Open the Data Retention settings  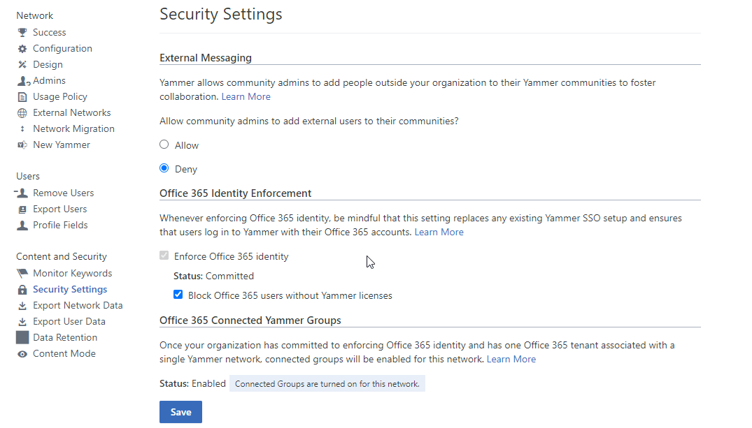tap(65, 338)
